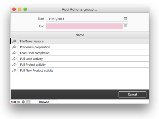159x119 pixels.
Task: Click the arrow icon beside FileMaker lessons
Action: [x=14, y=41]
